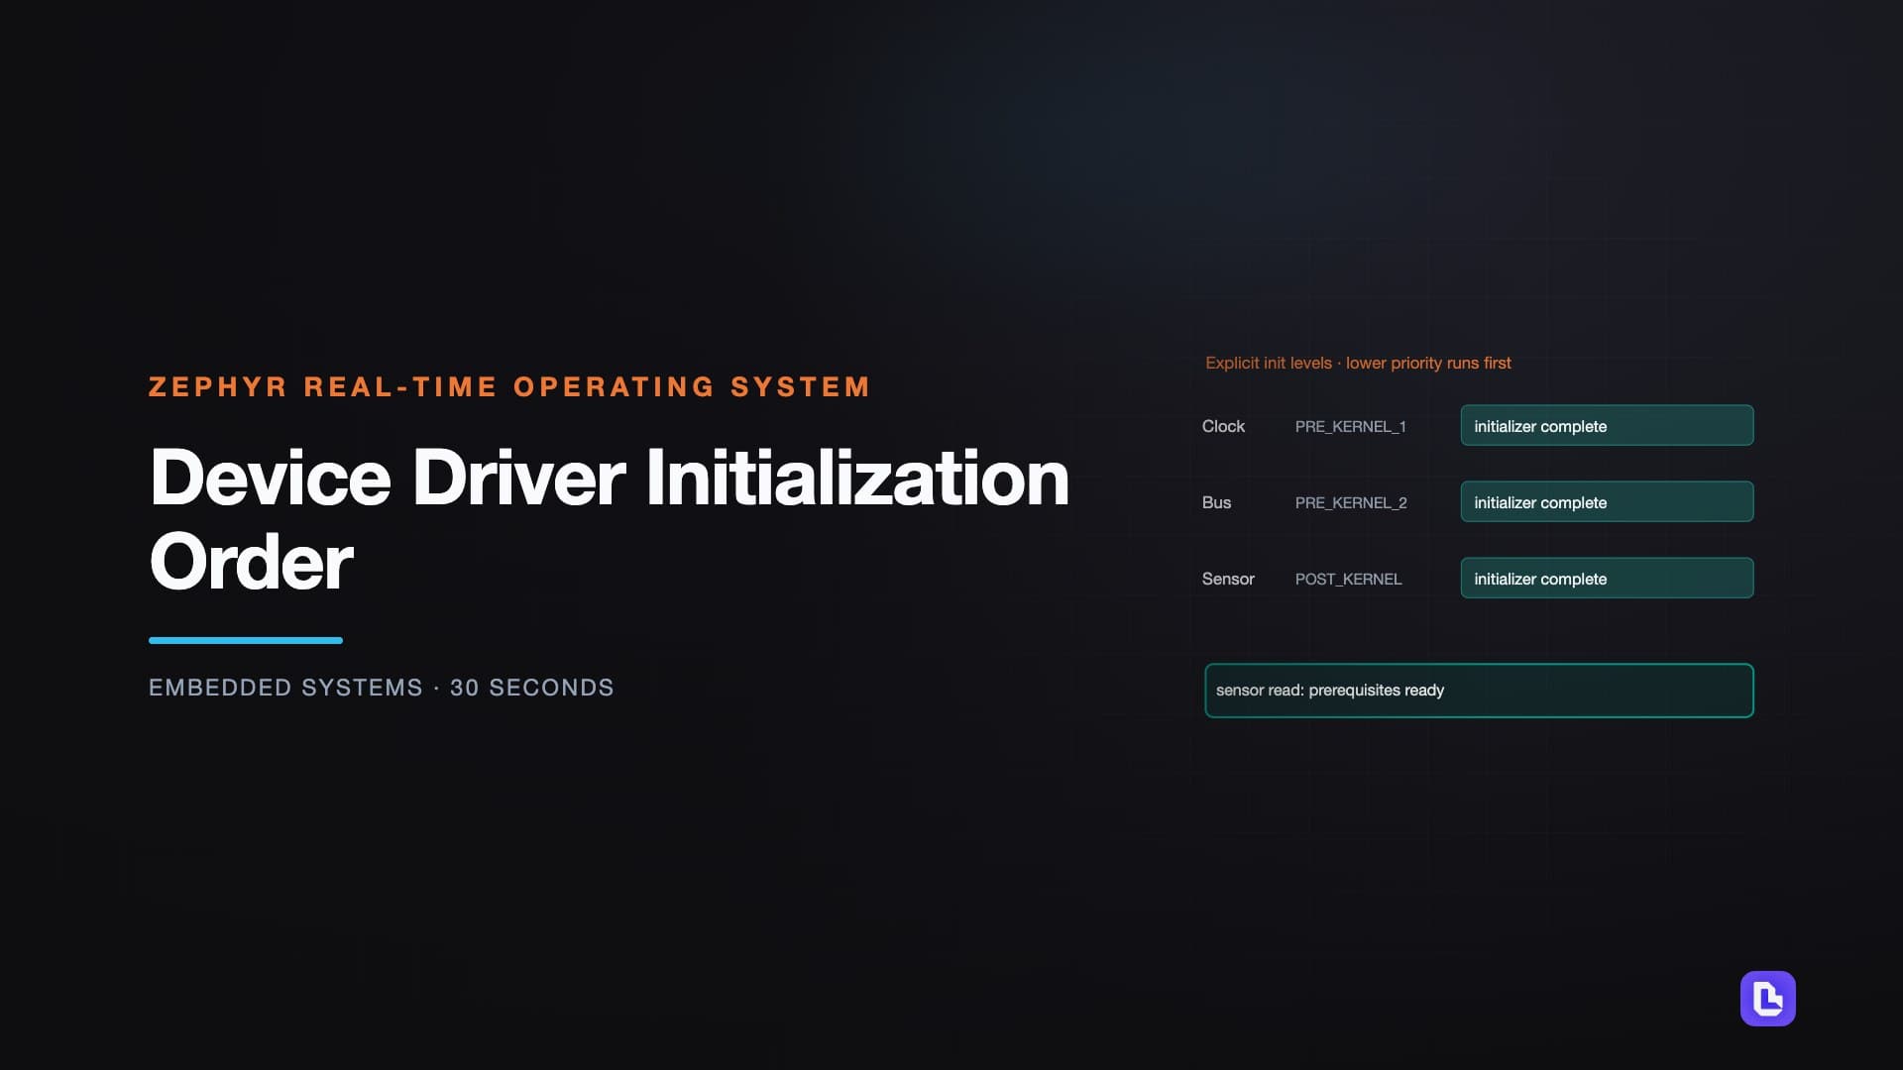Screen dimensions: 1903x1070
Task: Select the Clock row's initializer complete box
Action: point(1607,425)
